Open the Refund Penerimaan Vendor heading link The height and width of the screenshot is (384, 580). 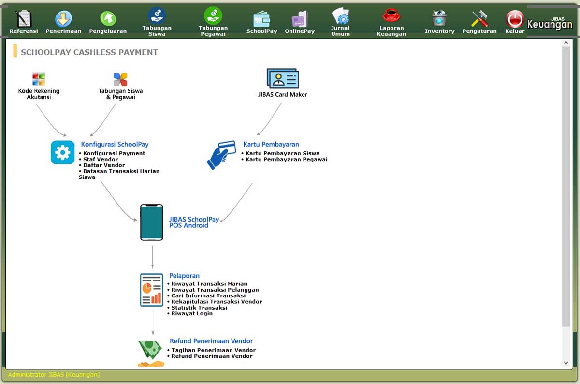[x=211, y=341]
